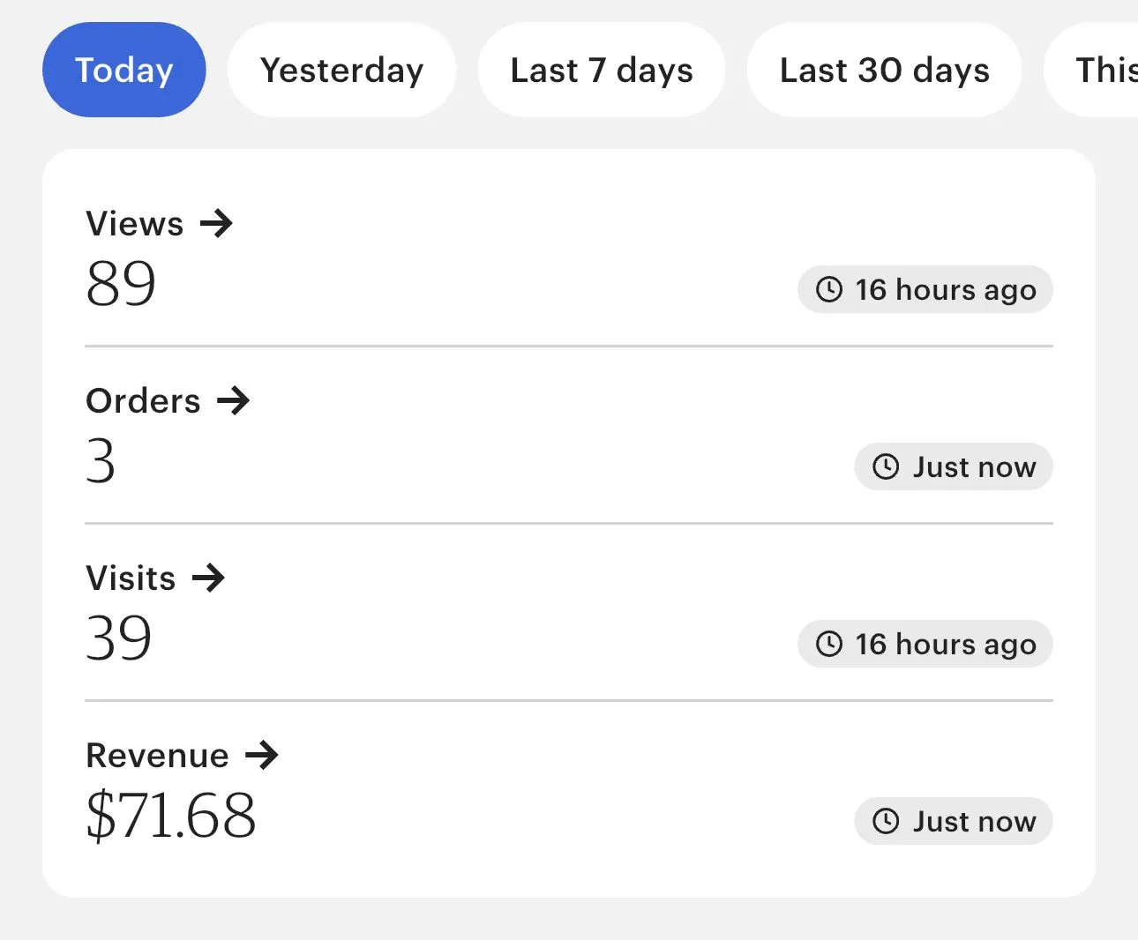Screen dimensions: 1138x940
Task: Choose the Last 30 days range
Action: 884,70
